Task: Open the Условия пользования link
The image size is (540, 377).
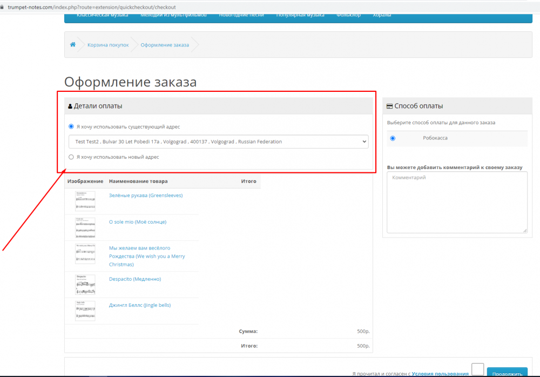Action: coord(440,374)
